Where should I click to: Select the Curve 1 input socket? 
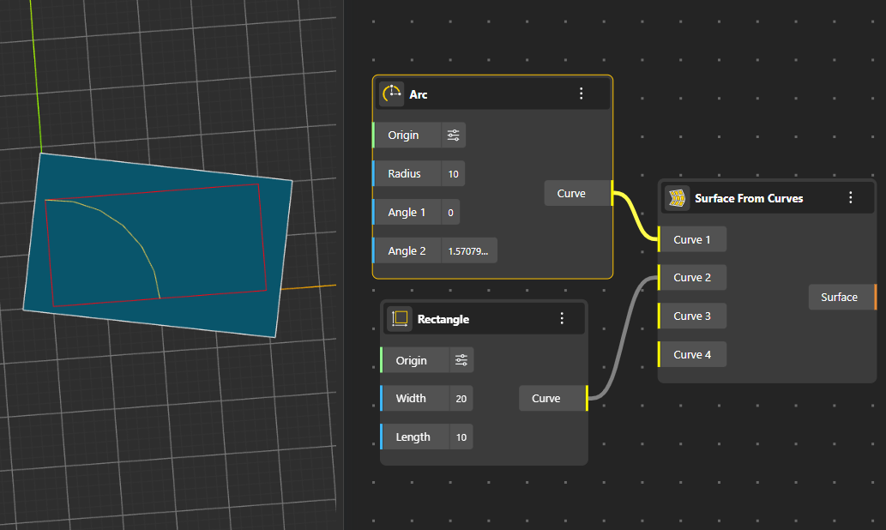coord(660,240)
